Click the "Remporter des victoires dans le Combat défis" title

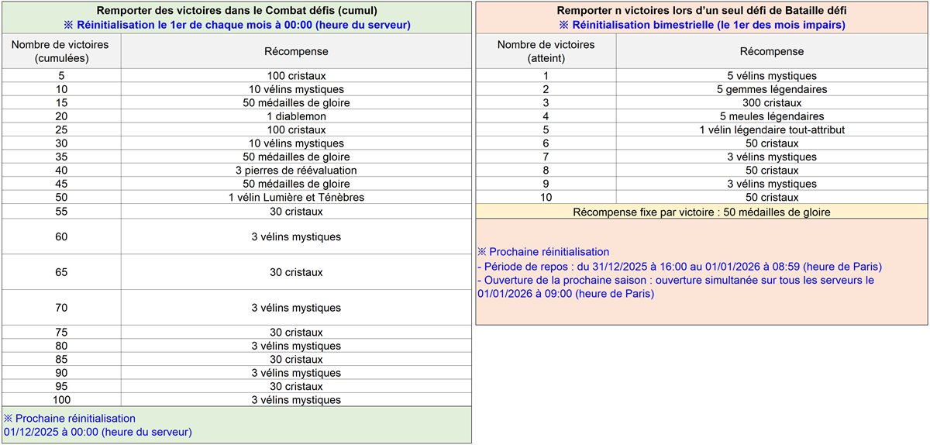(x=236, y=11)
